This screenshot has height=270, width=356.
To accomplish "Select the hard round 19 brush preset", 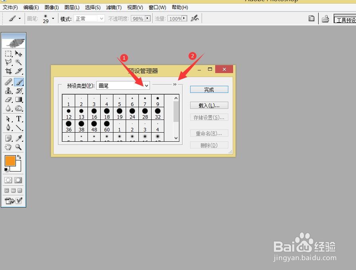I will click(119, 114).
